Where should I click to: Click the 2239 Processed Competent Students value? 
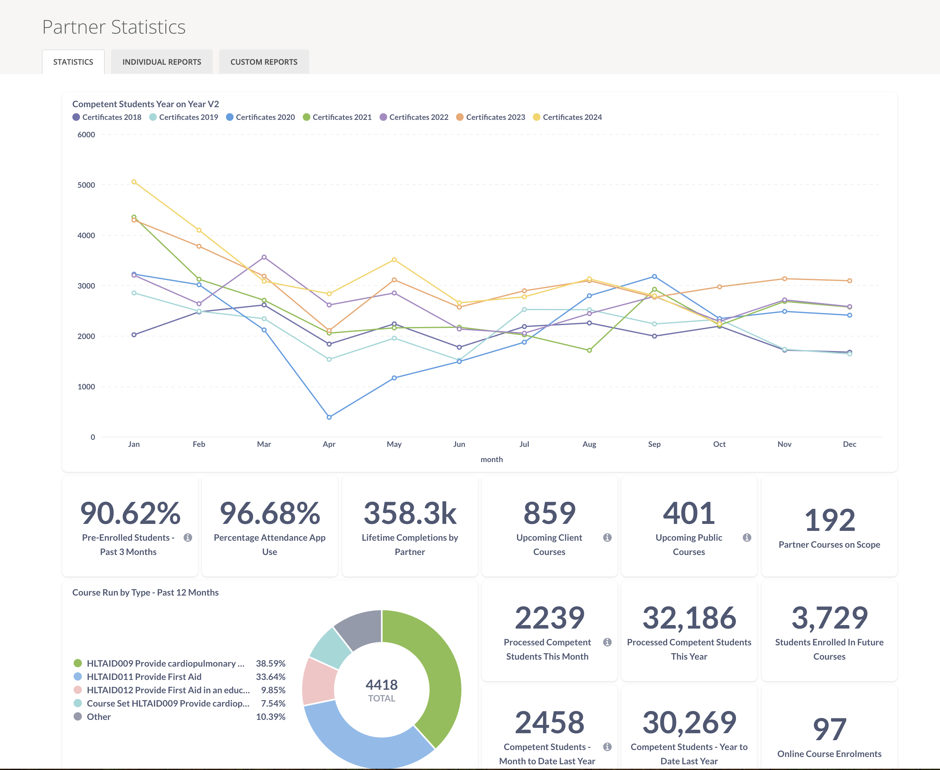pyautogui.click(x=549, y=618)
